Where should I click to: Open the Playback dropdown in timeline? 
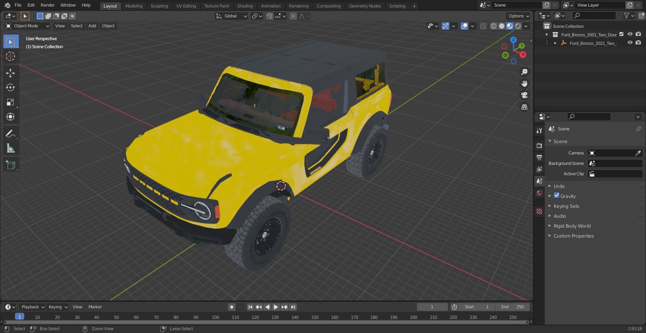(33, 307)
